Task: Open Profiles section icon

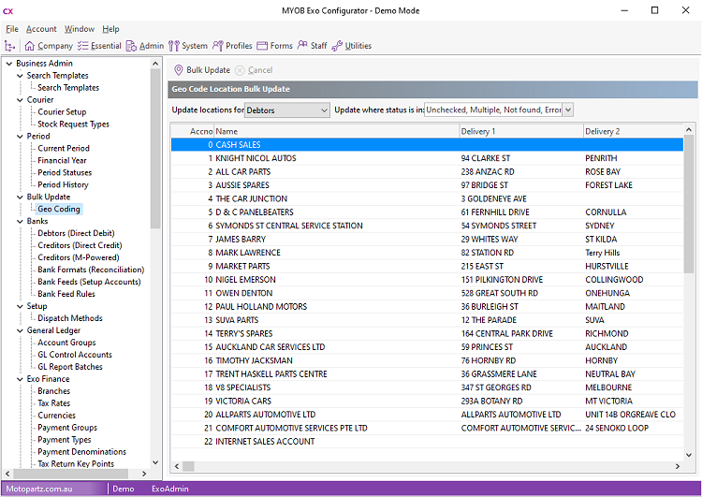Action: [x=217, y=46]
